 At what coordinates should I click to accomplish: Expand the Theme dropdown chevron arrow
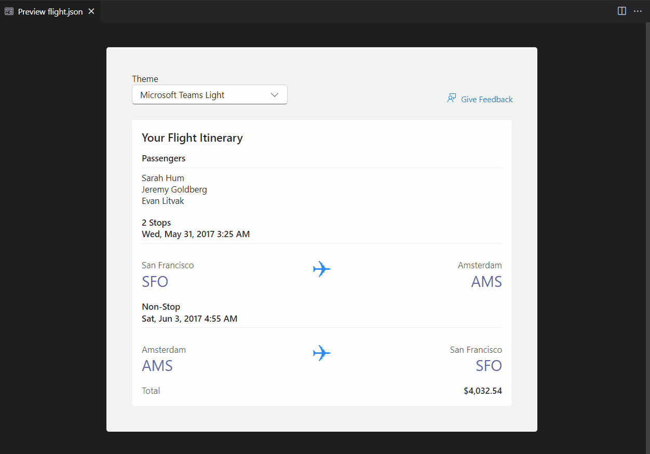pos(275,95)
